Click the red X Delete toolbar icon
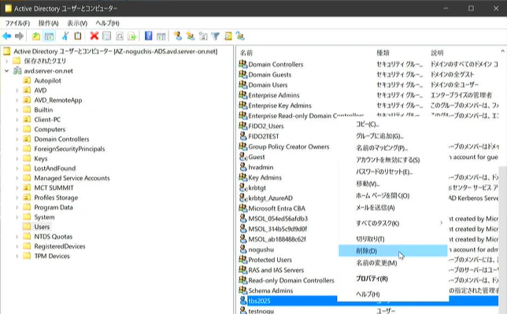 click(x=94, y=36)
